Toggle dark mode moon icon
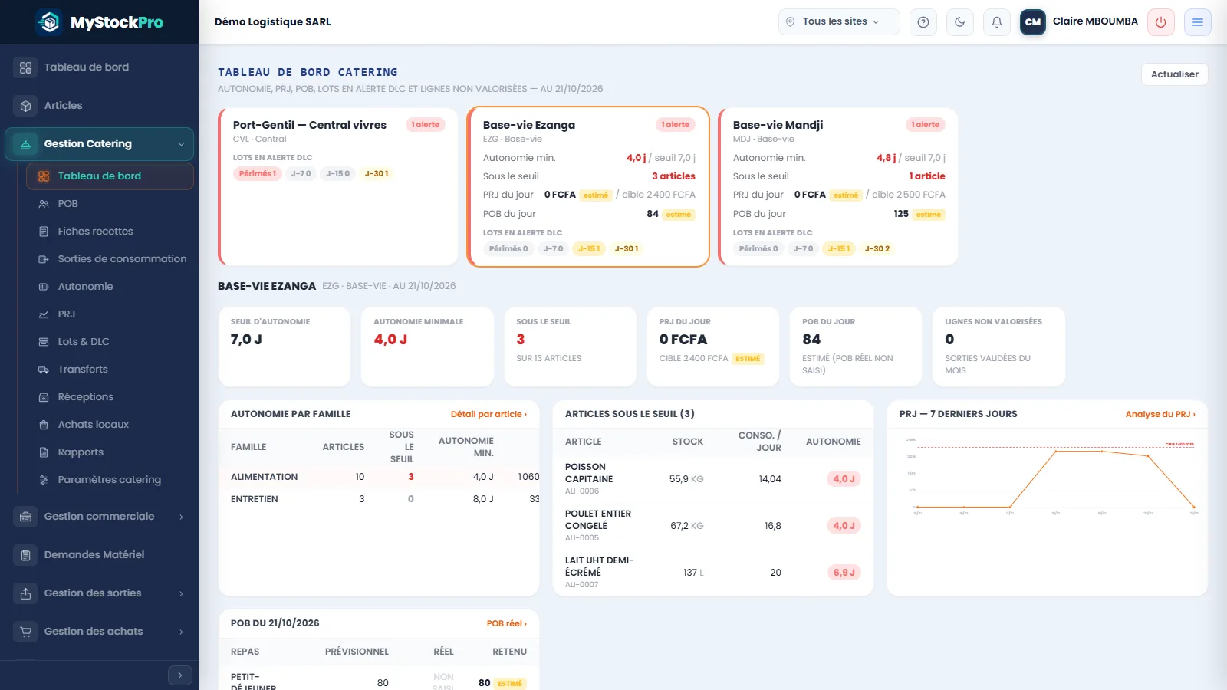This screenshot has height=690, width=1227. [960, 22]
